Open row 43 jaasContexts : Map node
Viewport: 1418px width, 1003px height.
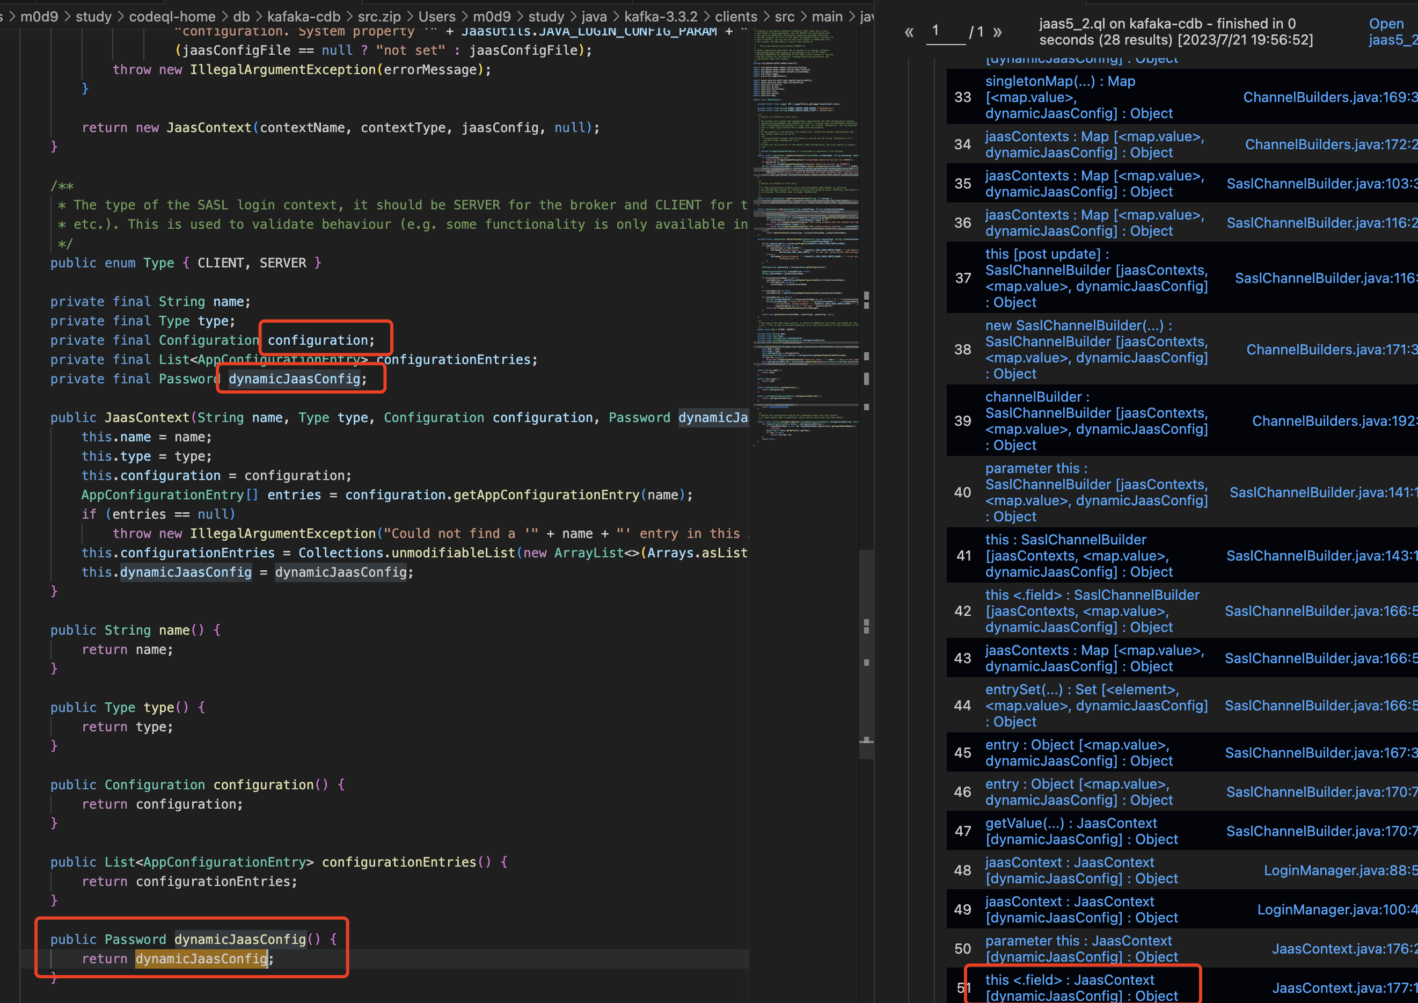click(1094, 658)
